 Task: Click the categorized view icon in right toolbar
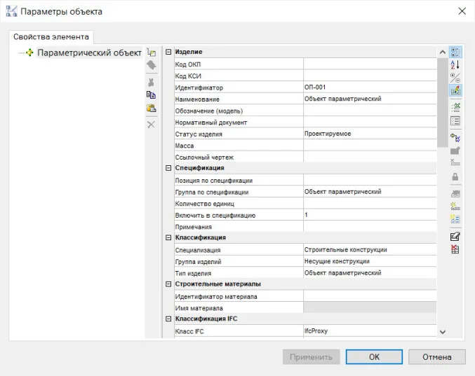pyautogui.click(x=455, y=52)
